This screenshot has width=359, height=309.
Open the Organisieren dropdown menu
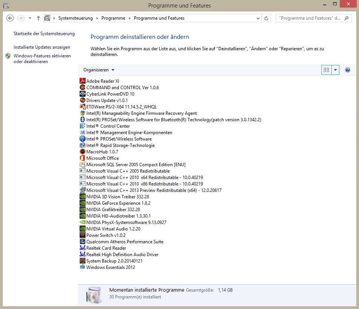(x=99, y=70)
